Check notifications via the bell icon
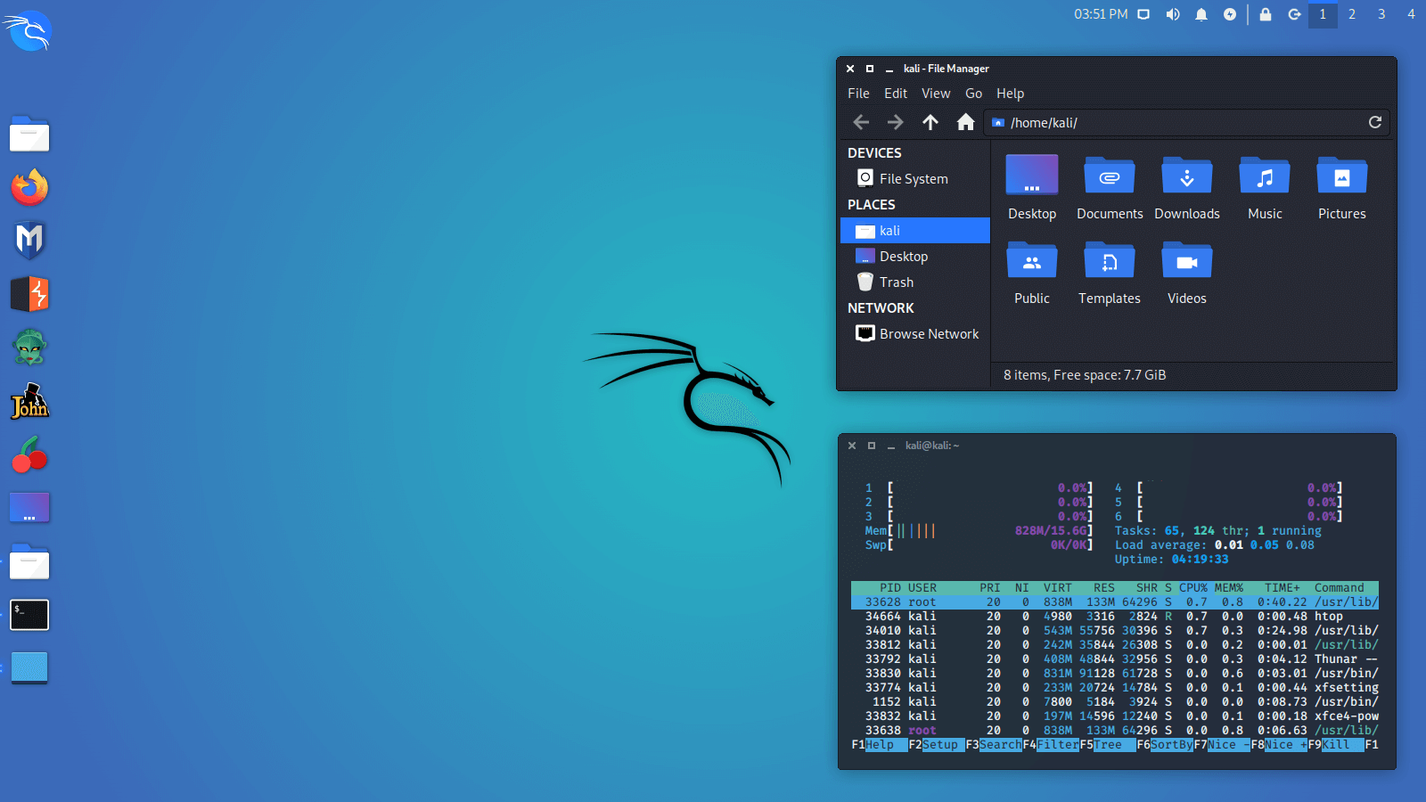Image resolution: width=1426 pixels, height=802 pixels. click(x=1201, y=13)
